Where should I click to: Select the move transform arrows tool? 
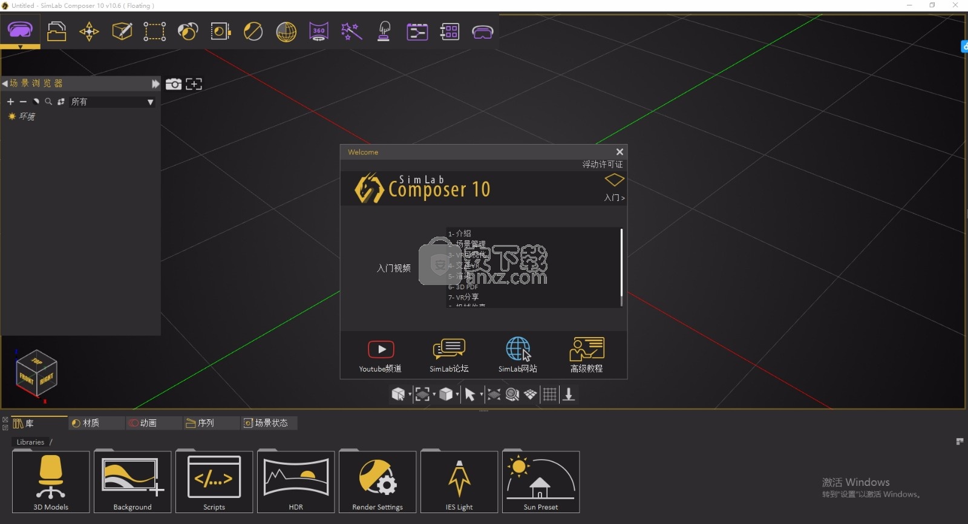[89, 31]
